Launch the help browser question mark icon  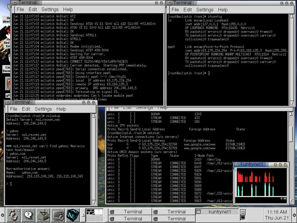tap(28, 215)
